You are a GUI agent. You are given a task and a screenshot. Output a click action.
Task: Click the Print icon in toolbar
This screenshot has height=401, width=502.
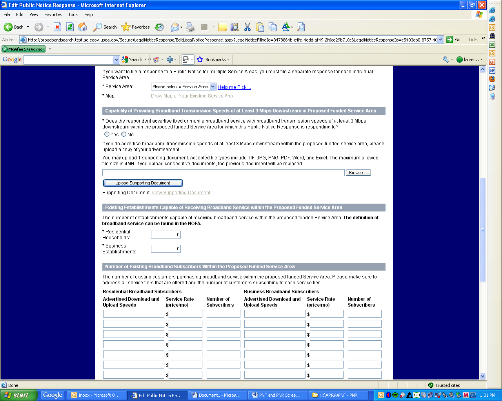[x=190, y=27]
